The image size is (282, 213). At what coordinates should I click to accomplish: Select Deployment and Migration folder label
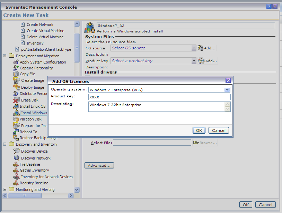[x=37, y=56]
